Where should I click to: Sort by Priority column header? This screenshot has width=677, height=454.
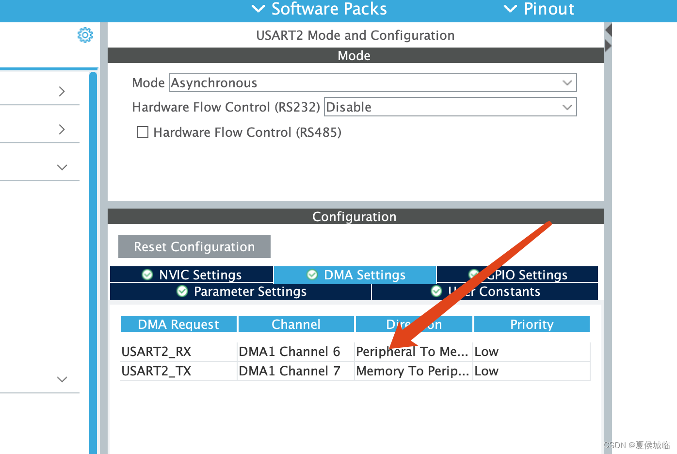pyautogui.click(x=532, y=324)
